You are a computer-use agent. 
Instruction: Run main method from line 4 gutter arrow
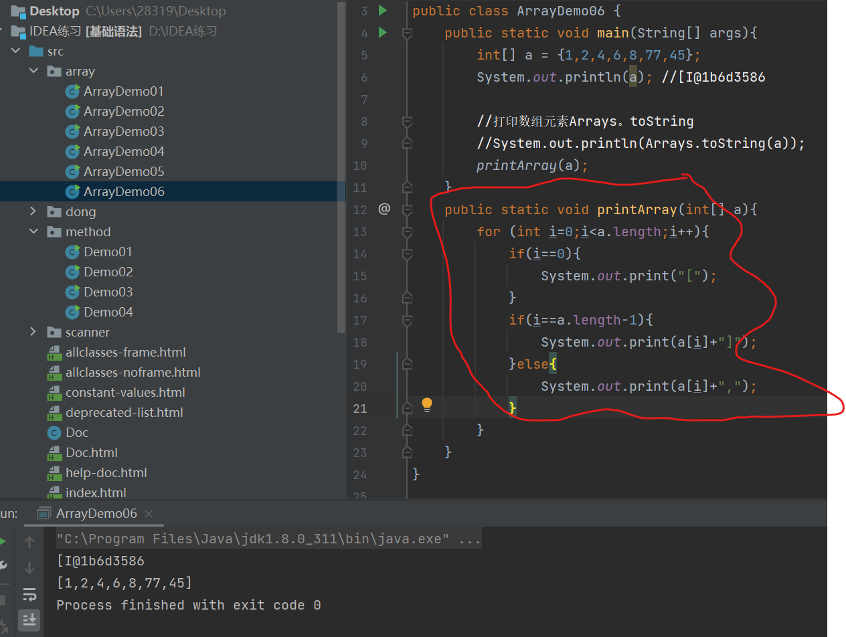click(383, 33)
